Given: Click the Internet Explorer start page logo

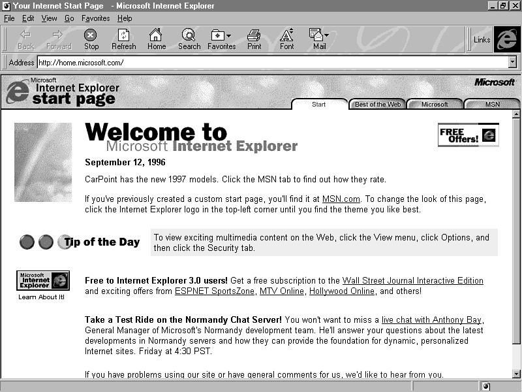Looking at the screenshot, I should [x=63, y=92].
